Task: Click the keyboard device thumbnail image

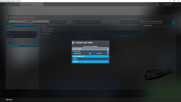Action: [x=159, y=74]
